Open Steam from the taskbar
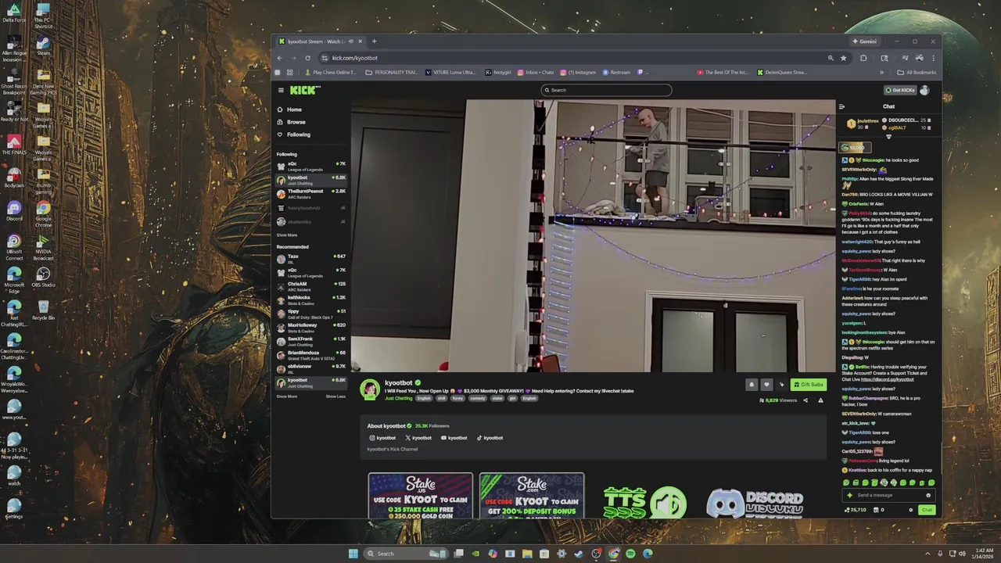 pyautogui.click(x=579, y=554)
